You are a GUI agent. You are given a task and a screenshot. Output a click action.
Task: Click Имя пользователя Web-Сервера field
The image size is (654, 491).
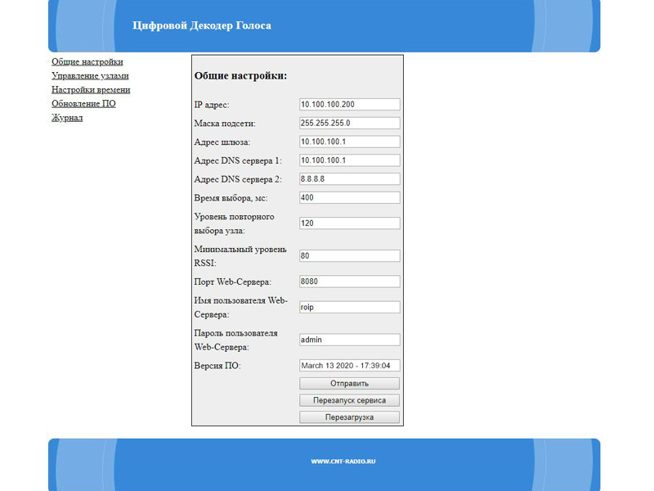coord(350,308)
